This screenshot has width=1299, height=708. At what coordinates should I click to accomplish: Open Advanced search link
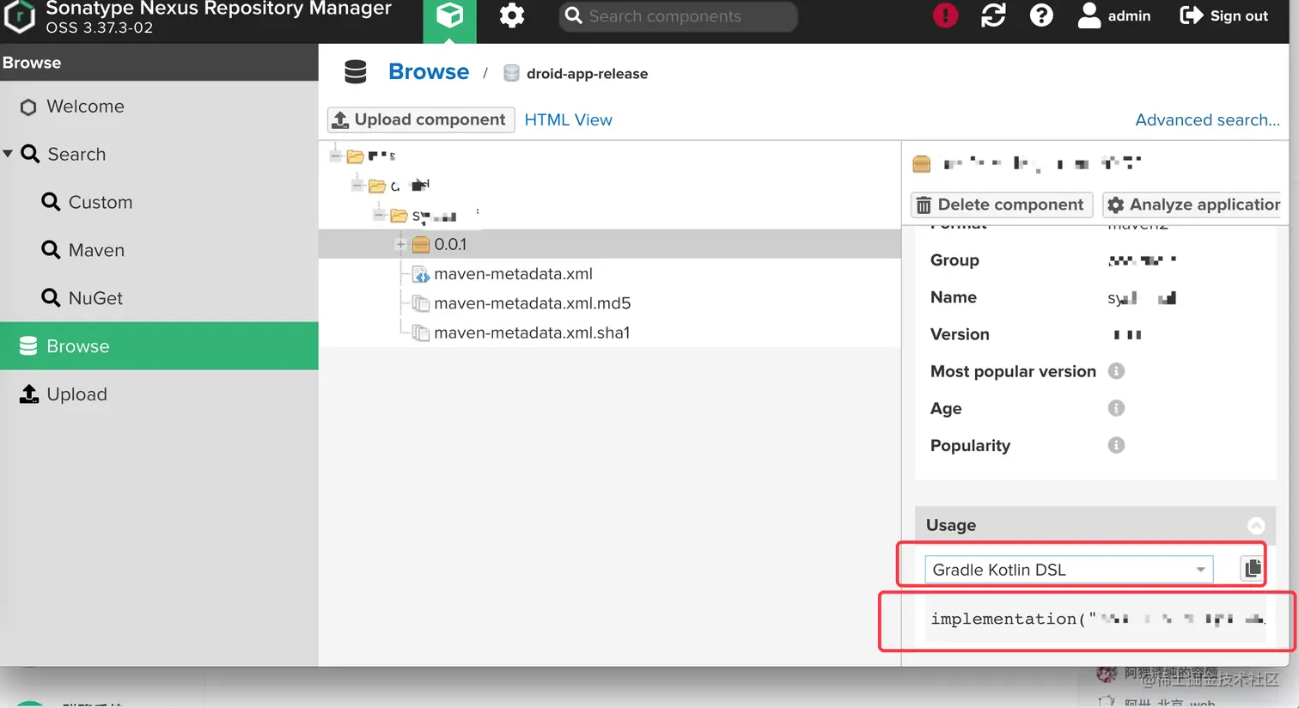(x=1207, y=120)
